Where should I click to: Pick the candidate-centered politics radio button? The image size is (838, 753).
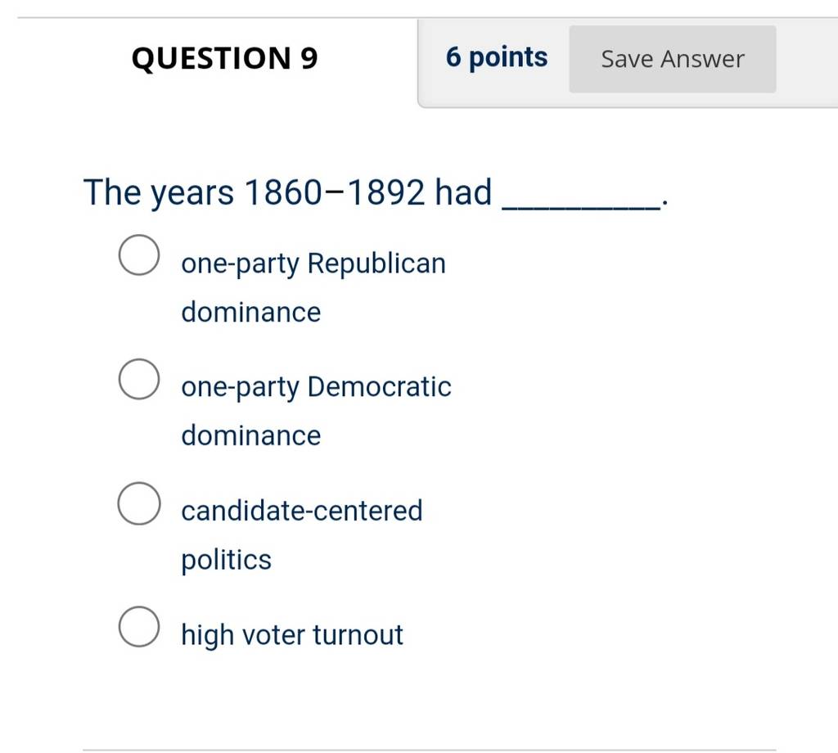coord(139,503)
